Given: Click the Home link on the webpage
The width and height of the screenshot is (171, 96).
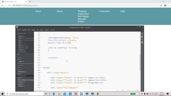Looking at the screenshot, I should tap(38, 11).
